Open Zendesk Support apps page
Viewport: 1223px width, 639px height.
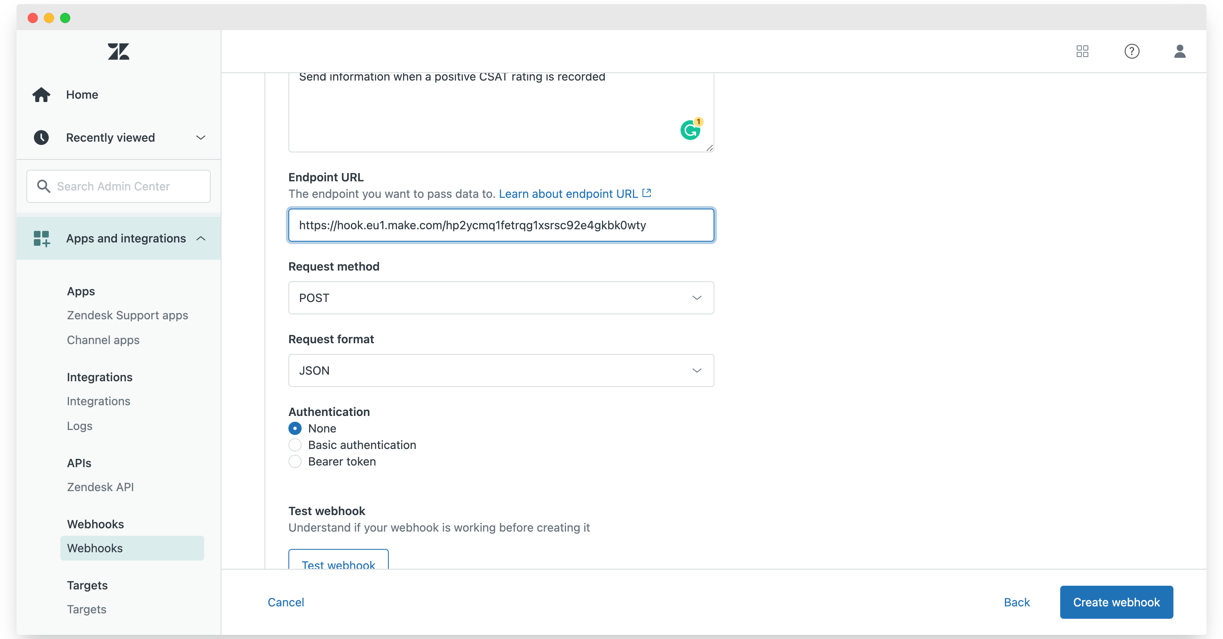pos(127,315)
